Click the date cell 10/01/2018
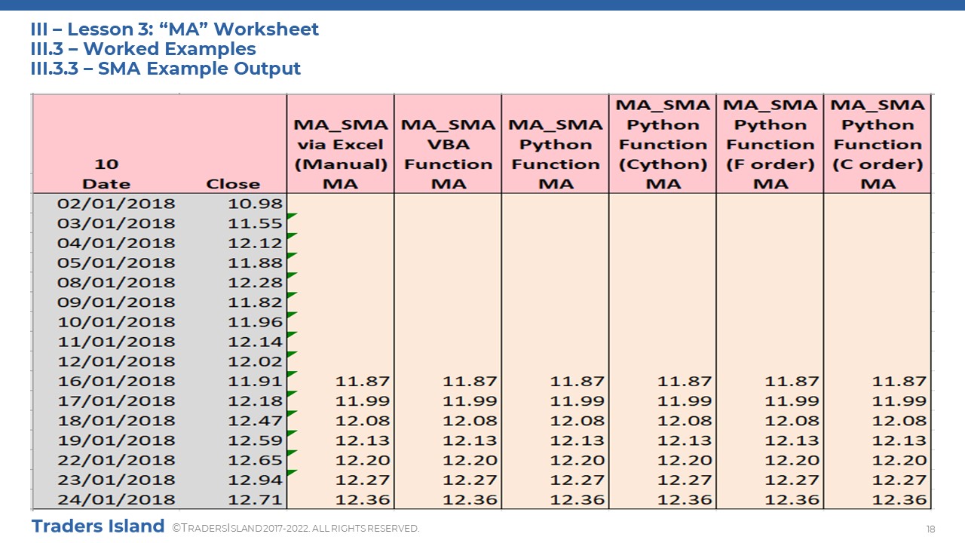This screenshot has height=543, width=965. [x=116, y=321]
